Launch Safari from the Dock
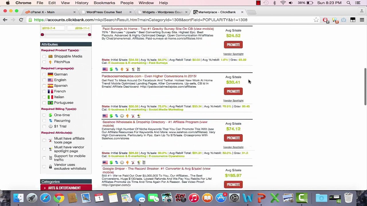The image size is (367, 206). point(45,198)
